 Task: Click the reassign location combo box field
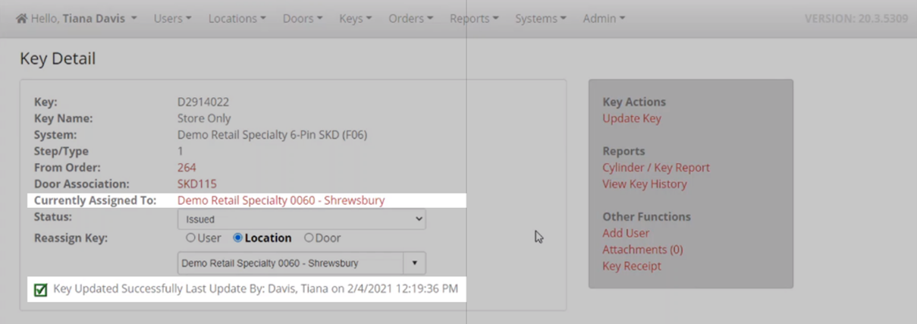click(x=290, y=263)
